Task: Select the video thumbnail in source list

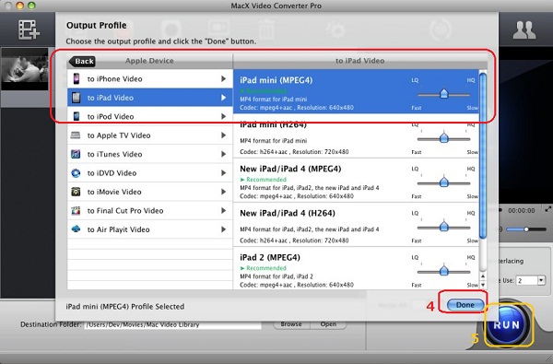Action: tap(25, 69)
